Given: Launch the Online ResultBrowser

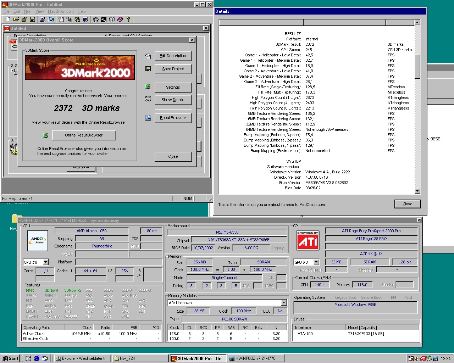Looking at the screenshot, I should (x=84, y=135).
